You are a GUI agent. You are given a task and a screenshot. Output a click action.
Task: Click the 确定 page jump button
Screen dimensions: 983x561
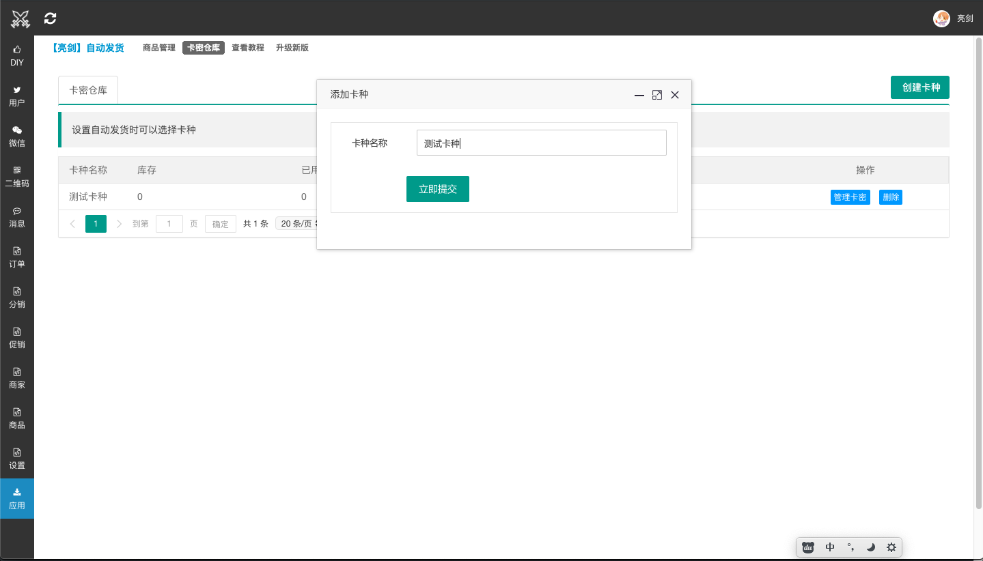point(221,224)
